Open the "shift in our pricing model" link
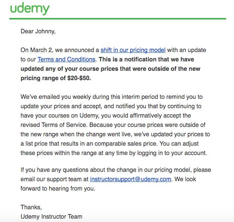Screen dimensions: 234x222 133,50
